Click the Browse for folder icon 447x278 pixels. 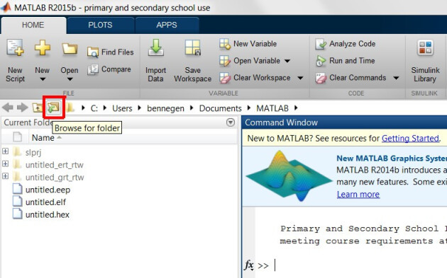coord(54,108)
